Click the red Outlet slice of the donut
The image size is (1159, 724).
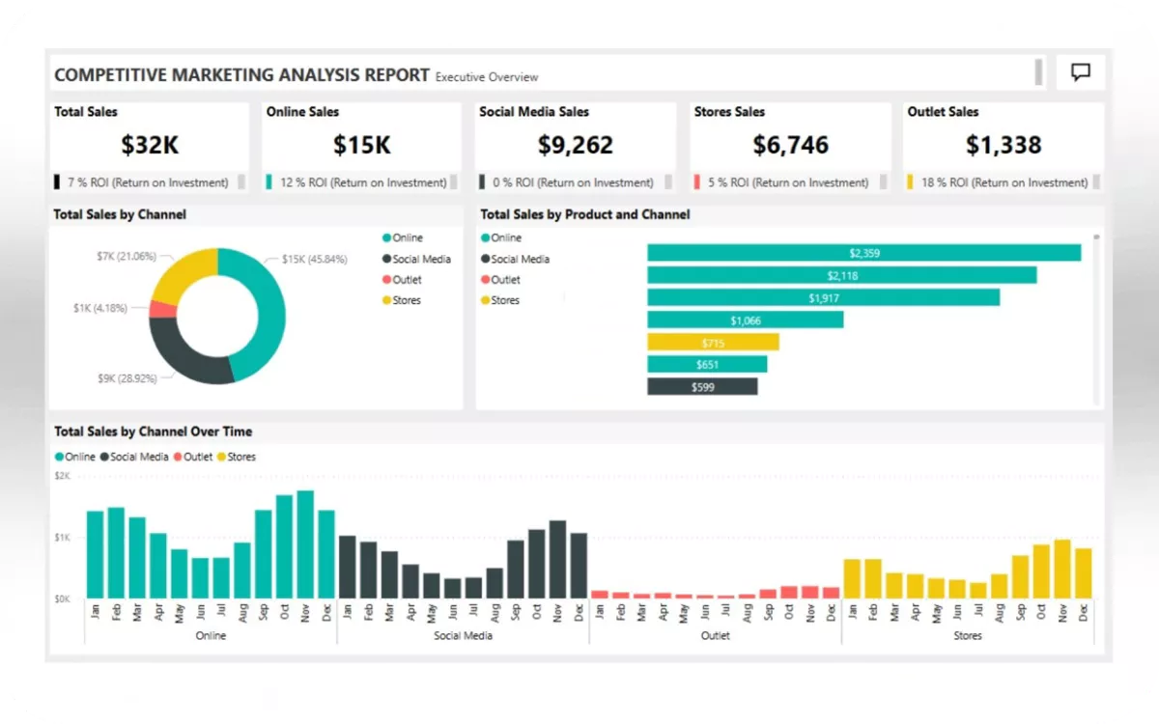click(x=161, y=310)
